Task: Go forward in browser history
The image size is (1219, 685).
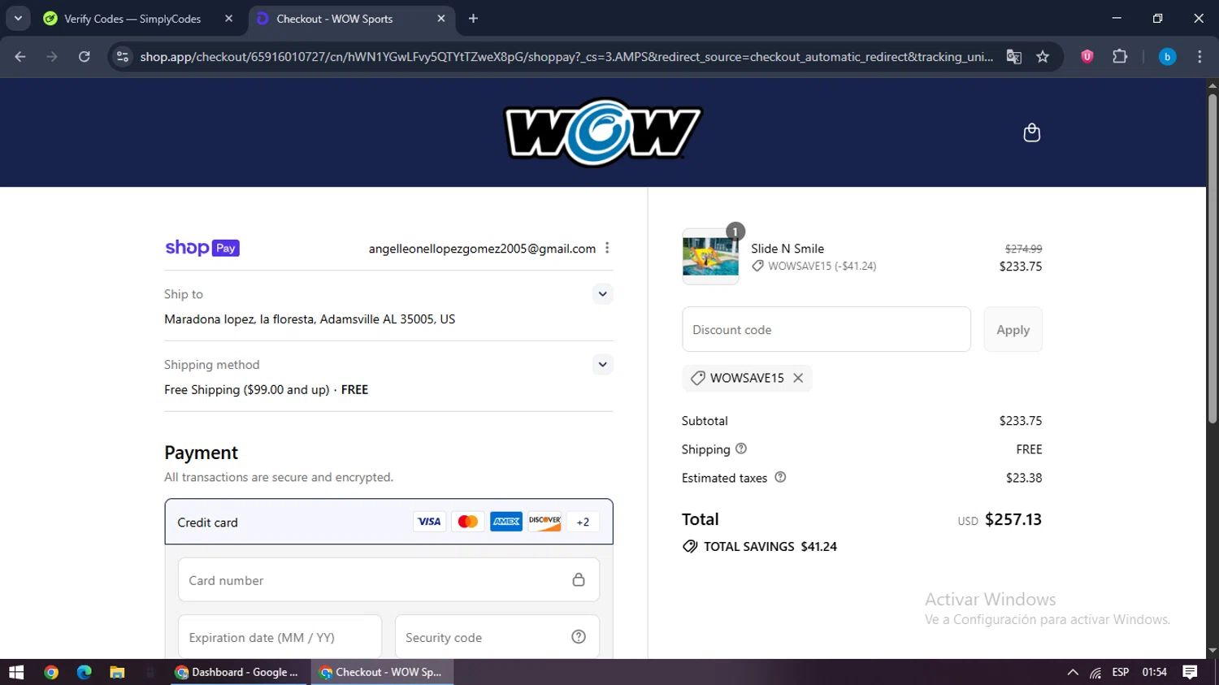Action: [52, 56]
